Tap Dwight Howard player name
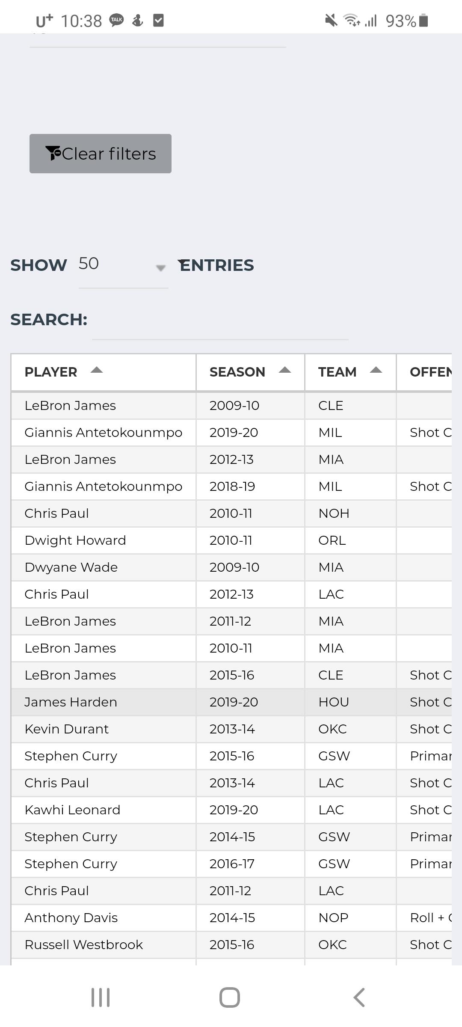 pyautogui.click(x=75, y=540)
